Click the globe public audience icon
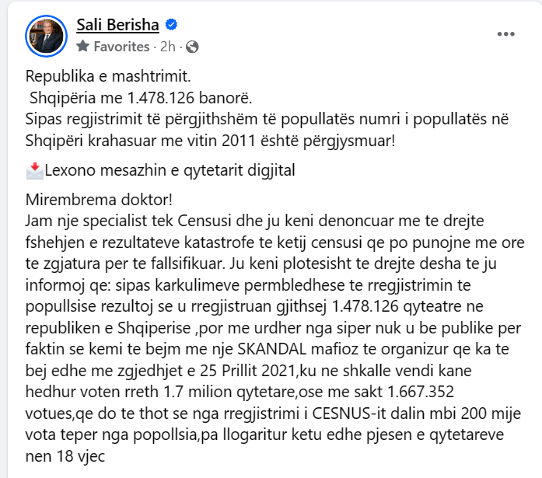This screenshot has height=478, width=542. coord(192,47)
